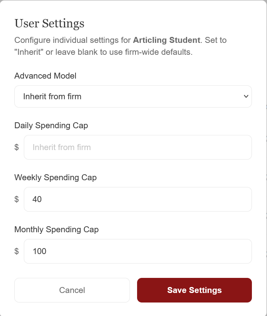This screenshot has width=267, height=316.
Task: Click the selected 'Inherit from firm' model text
Action: tap(52, 96)
